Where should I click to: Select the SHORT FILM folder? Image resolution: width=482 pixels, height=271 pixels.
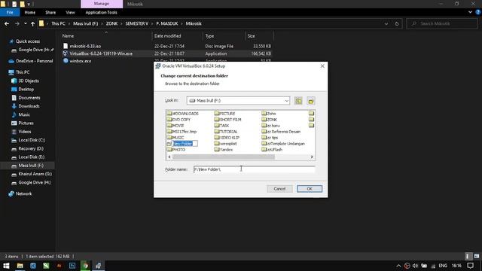(x=227, y=120)
